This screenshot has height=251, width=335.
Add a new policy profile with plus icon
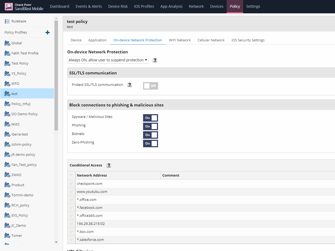coord(48,33)
